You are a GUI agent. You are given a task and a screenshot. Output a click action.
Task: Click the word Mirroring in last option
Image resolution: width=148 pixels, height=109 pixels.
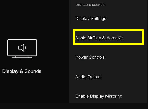tap(114, 96)
